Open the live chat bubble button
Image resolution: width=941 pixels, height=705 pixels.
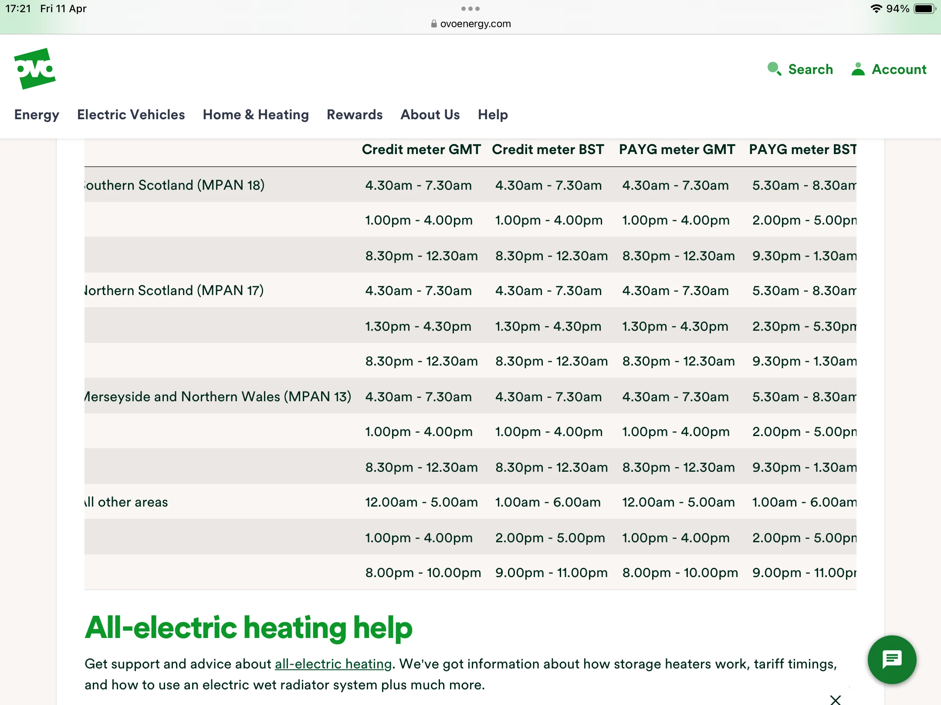(891, 659)
